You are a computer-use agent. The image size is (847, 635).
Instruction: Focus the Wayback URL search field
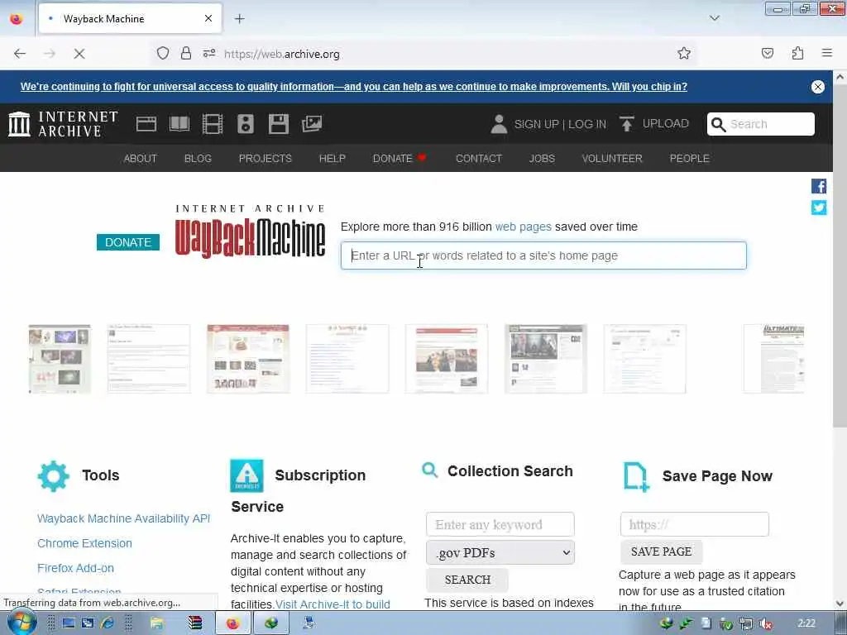point(543,255)
